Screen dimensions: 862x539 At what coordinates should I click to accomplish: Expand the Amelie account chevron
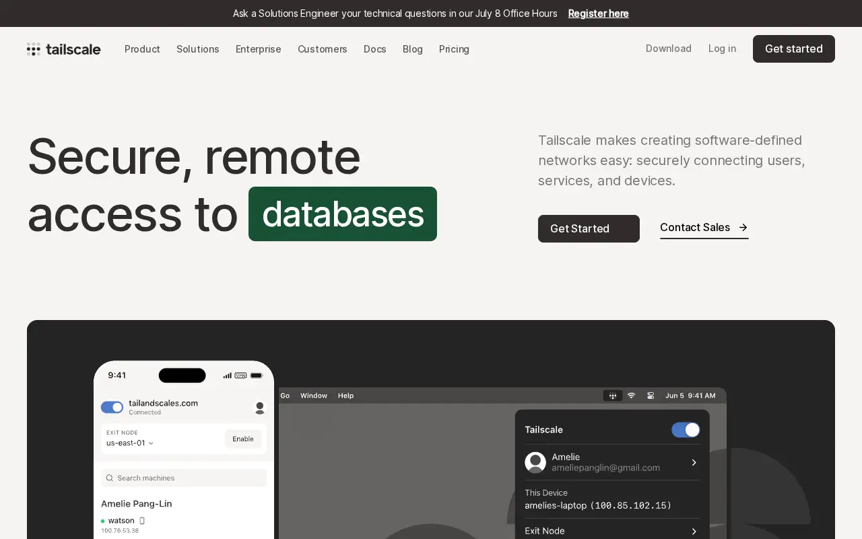pyautogui.click(x=694, y=462)
